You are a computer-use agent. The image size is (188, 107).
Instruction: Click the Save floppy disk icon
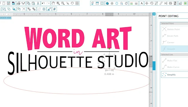[x=9, y=3]
